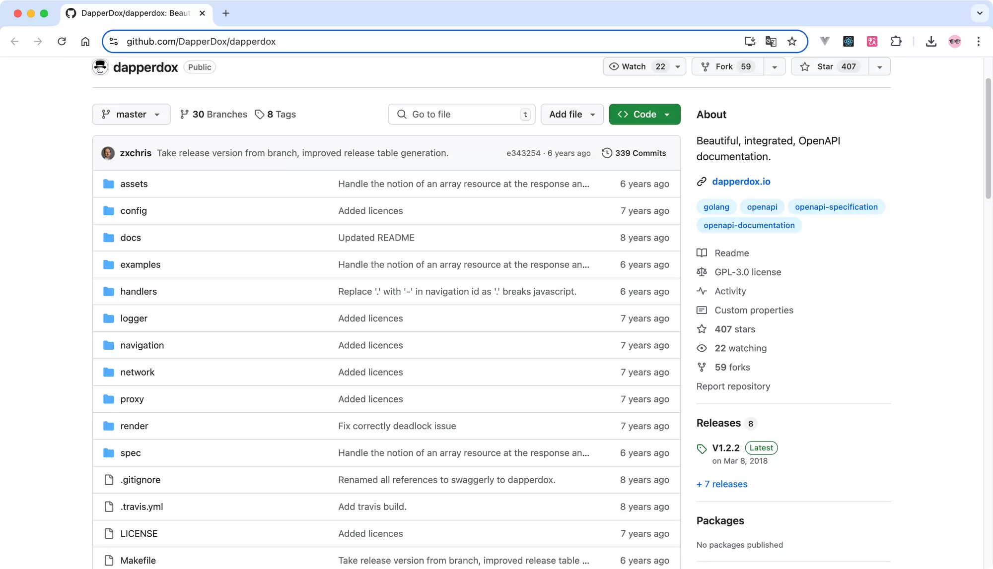Open the translate page icon
Screen dimensions: 993x569
pos(771,41)
